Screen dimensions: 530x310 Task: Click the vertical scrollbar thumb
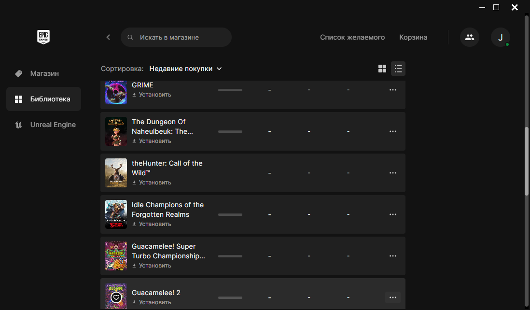(527, 161)
